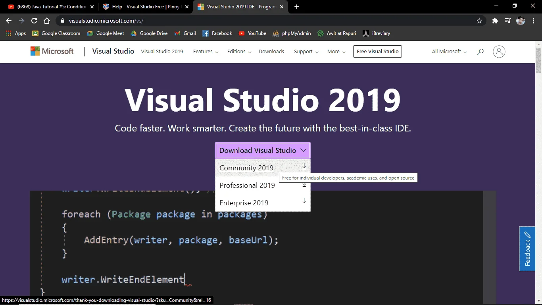This screenshot has width=542, height=305.
Task: Expand the Features navigation menu
Action: click(206, 52)
